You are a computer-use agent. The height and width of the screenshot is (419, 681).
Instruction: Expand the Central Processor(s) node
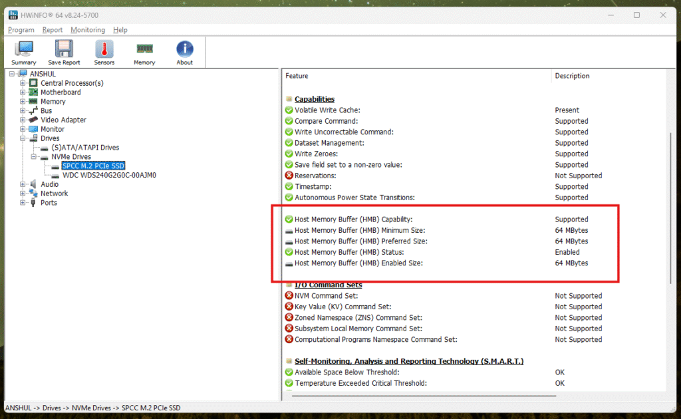(x=23, y=83)
